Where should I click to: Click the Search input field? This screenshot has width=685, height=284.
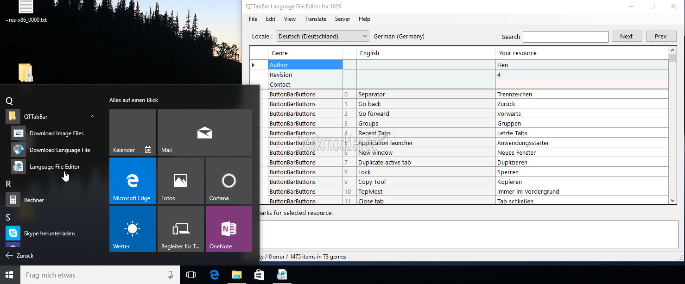565,37
